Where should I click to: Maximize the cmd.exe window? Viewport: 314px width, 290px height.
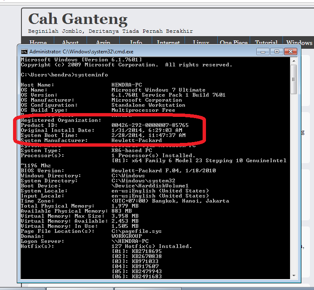[277, 51]
